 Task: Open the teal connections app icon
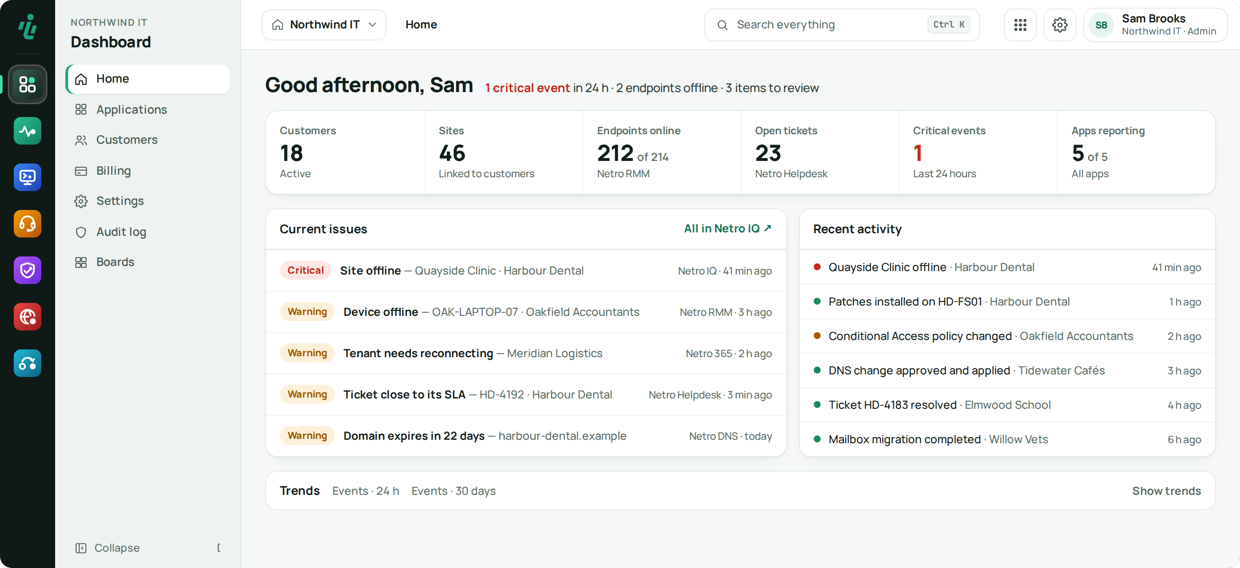pos(28,363)
